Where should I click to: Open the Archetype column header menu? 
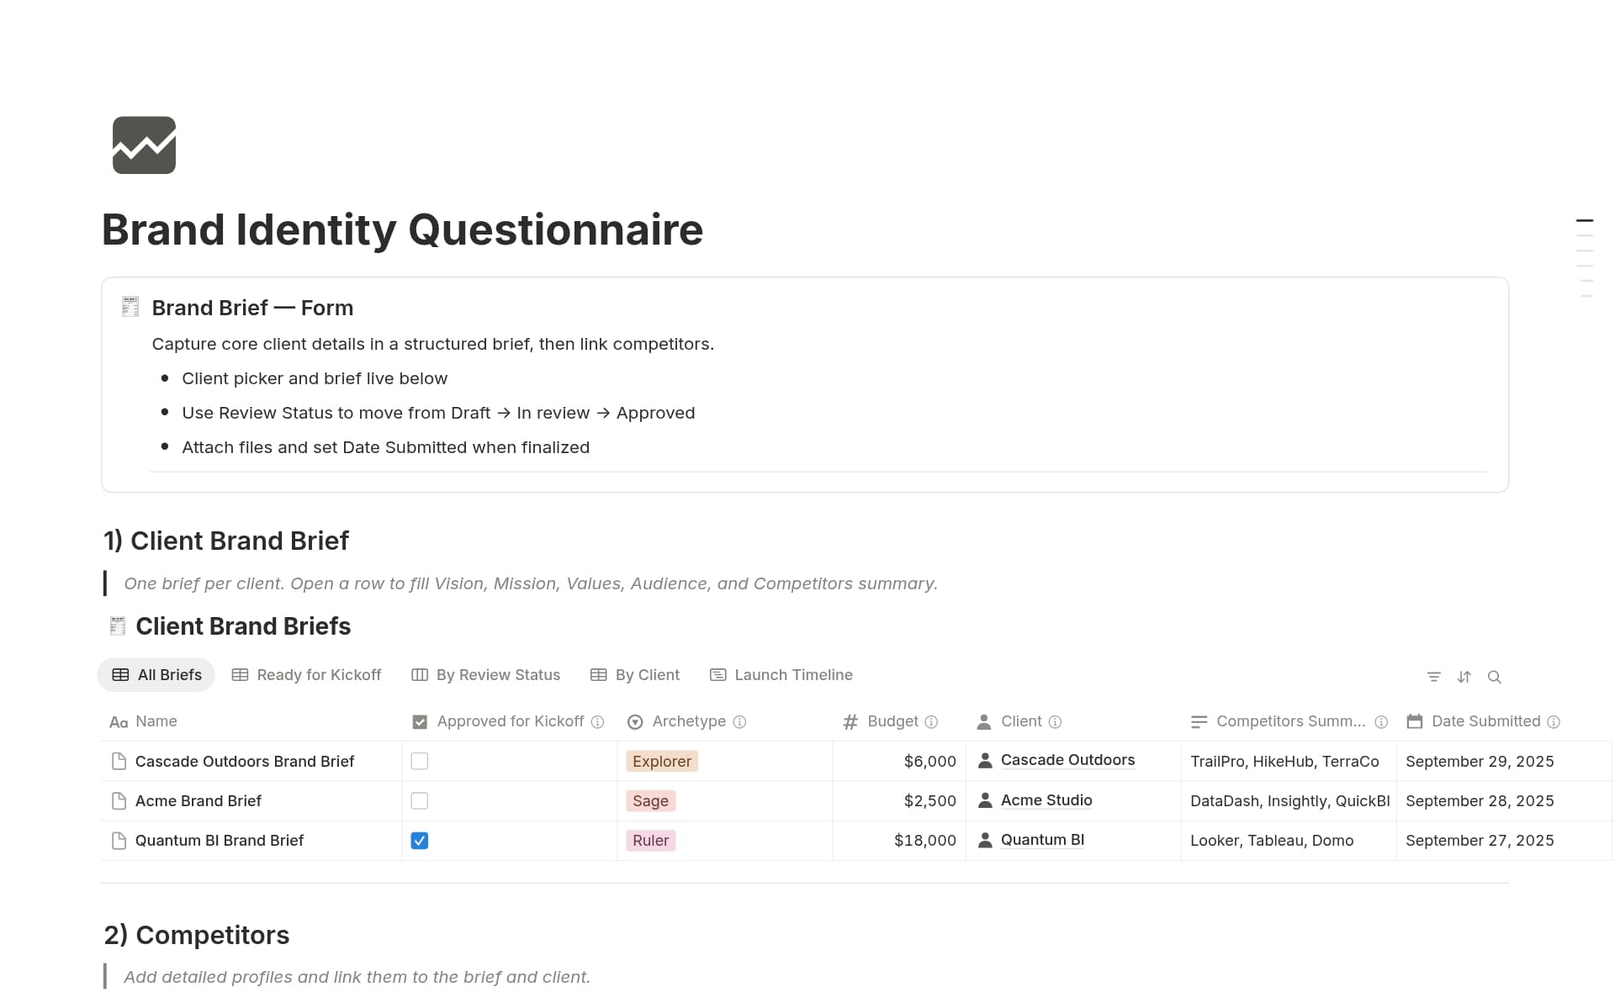coord(689,721)
